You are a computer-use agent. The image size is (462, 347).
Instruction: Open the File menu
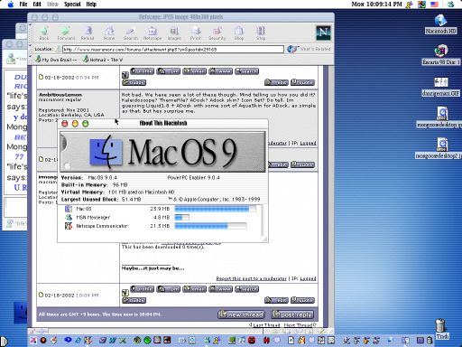click(x=23, y=5)
